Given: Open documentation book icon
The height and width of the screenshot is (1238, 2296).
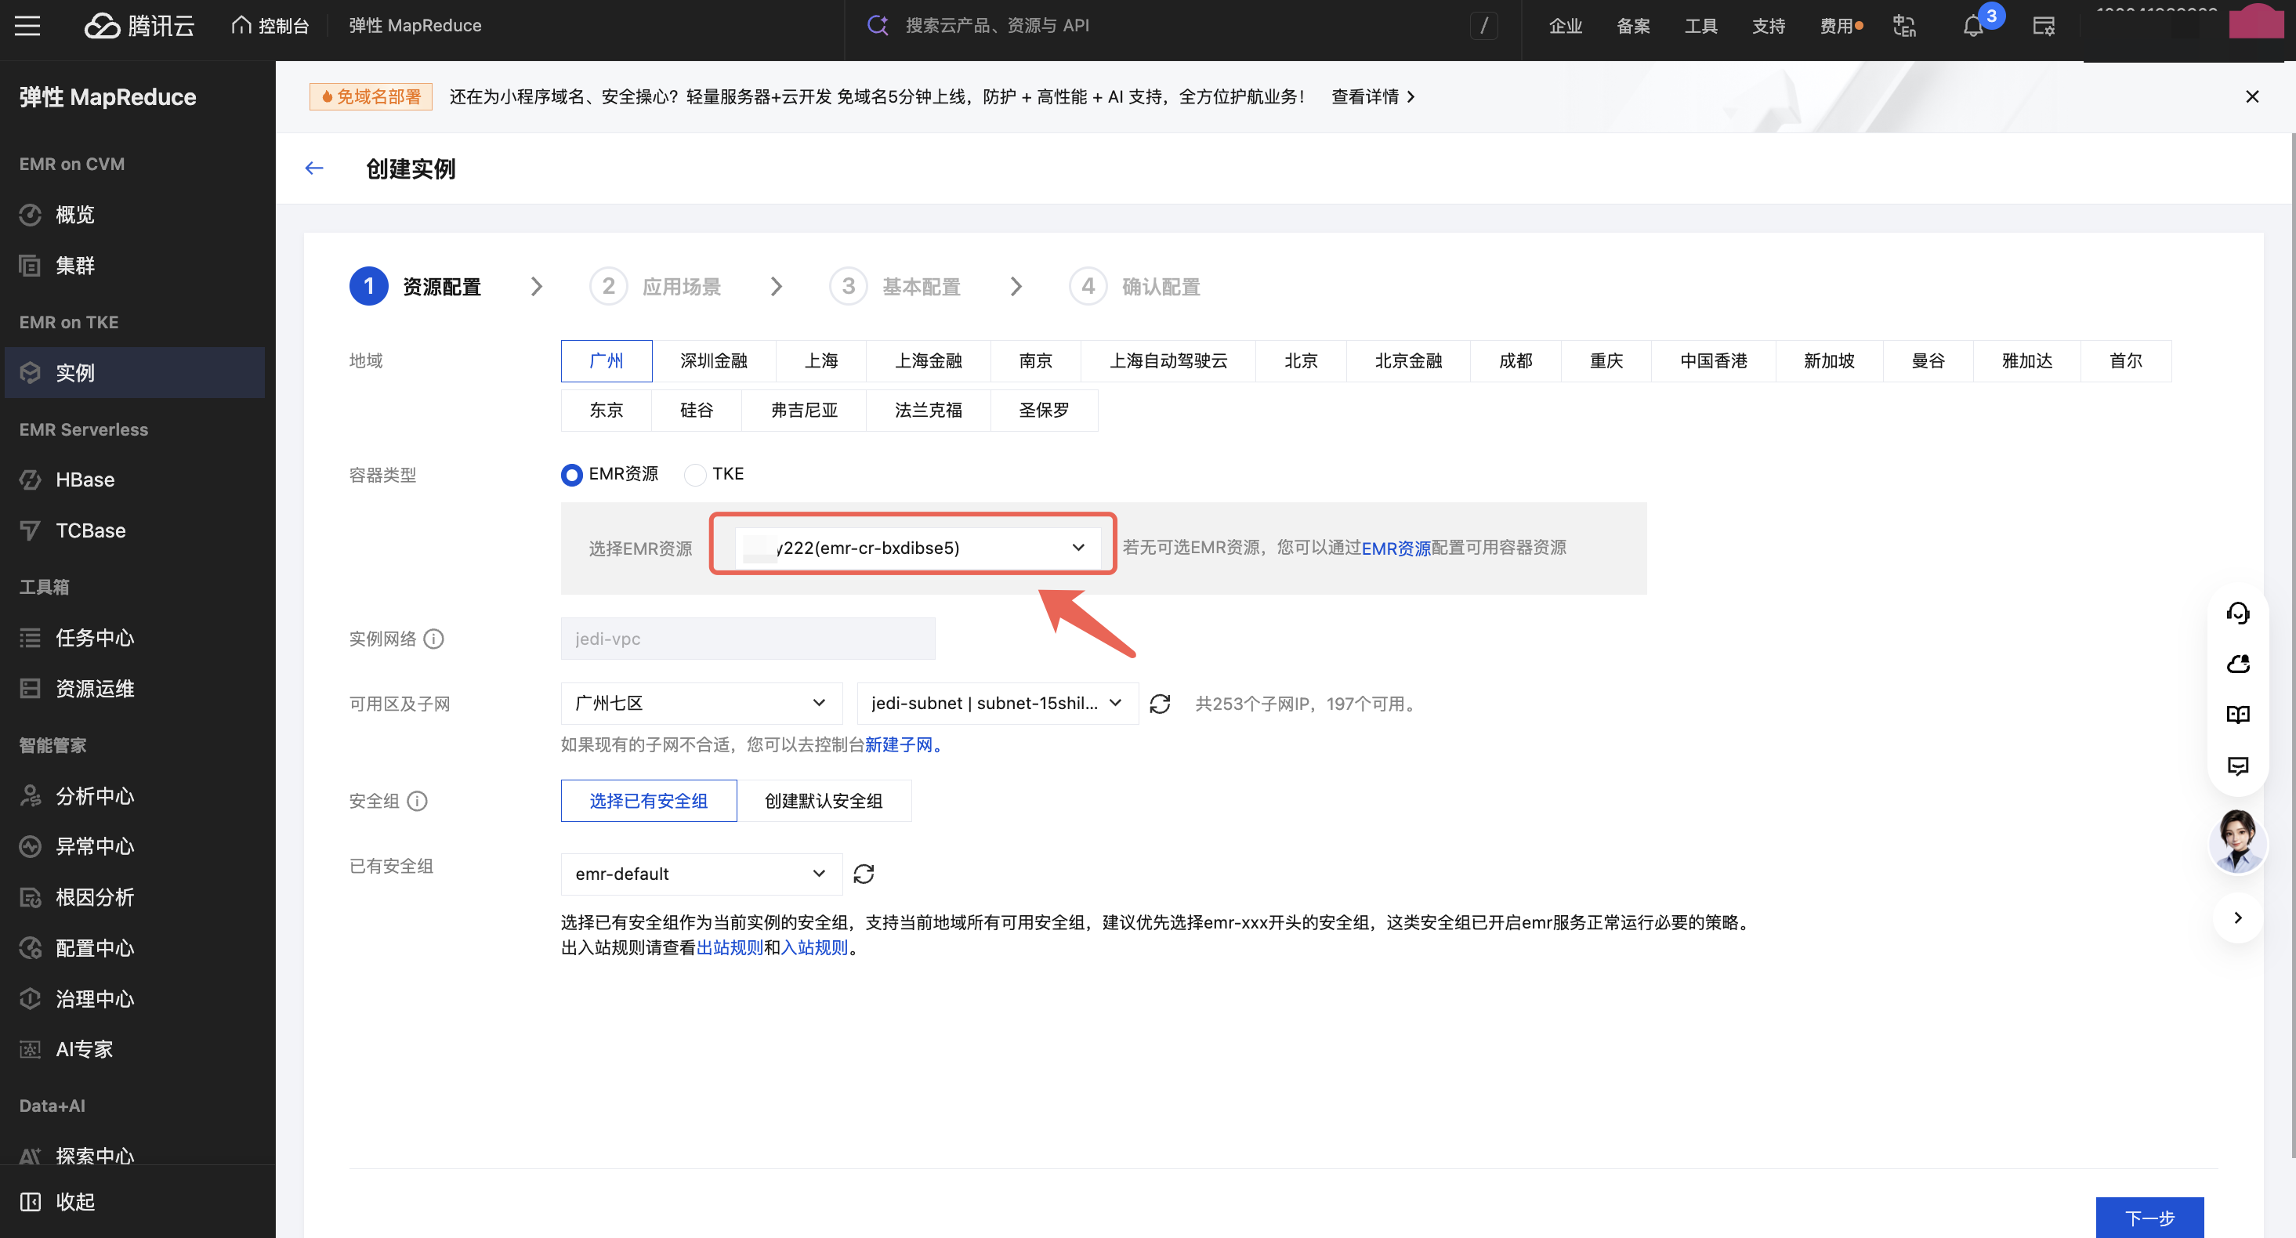Looking at the screenshot, I should 2237,715.
